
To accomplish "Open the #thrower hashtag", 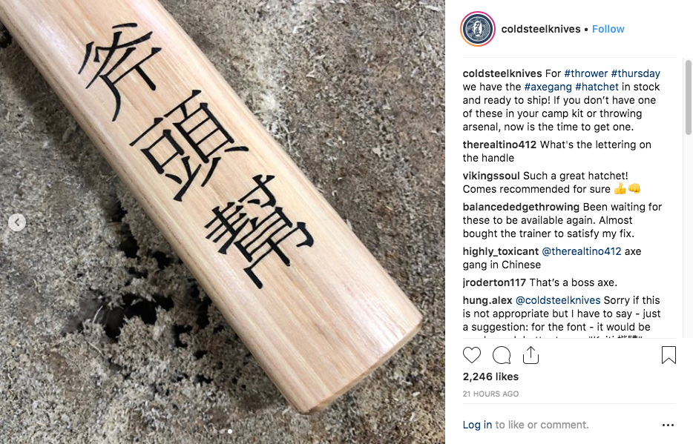I will click(586, 73).
